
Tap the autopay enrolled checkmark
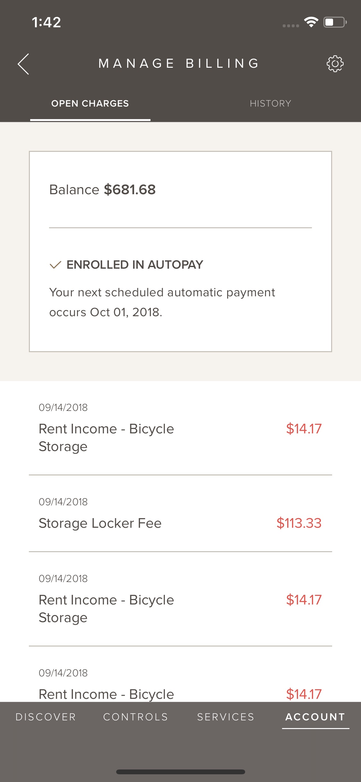tap(56, 265)
